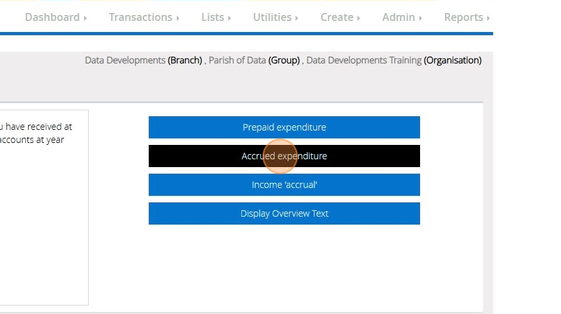Click the Data Developments (Branch) breadcrumb
561x314 pixels.
tap(144, 60)
